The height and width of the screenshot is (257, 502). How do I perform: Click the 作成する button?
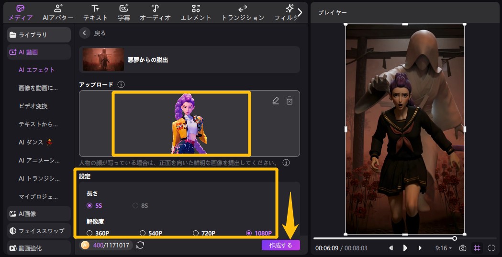pyautogui.click(x=280, y=245)
